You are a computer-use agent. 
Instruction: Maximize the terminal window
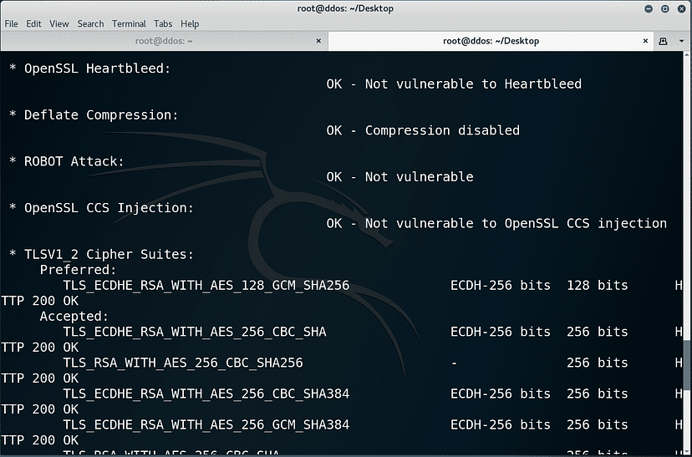click(x=665, y=9)
